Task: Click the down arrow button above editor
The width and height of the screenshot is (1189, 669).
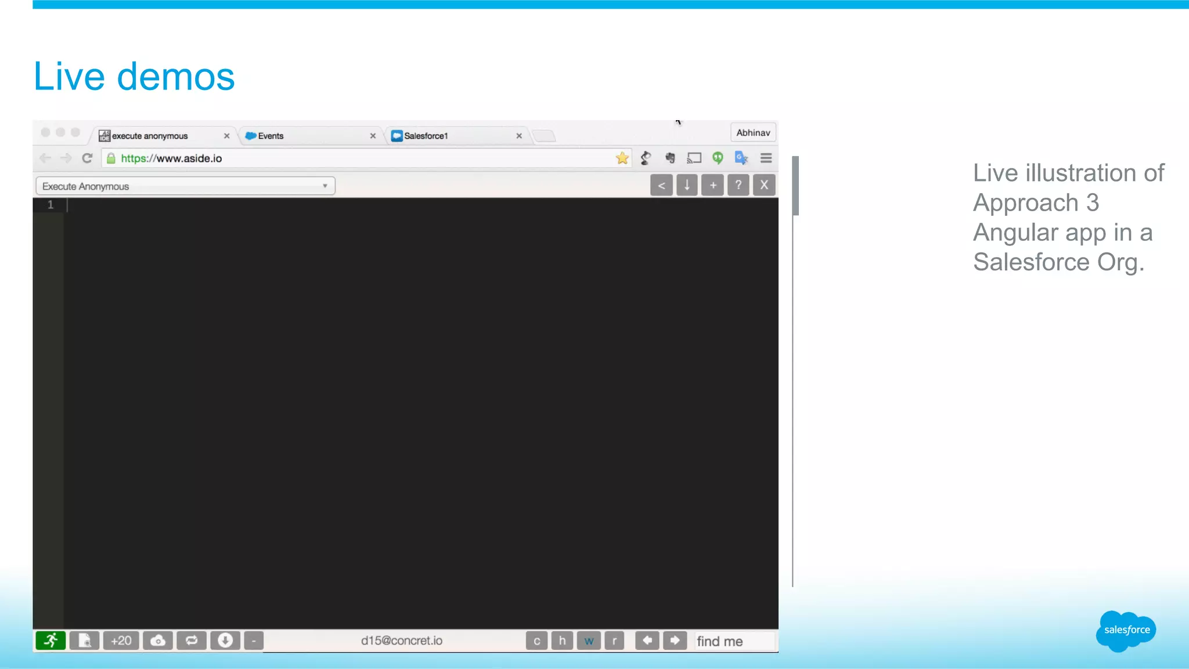Action: [x=687, y=185]
